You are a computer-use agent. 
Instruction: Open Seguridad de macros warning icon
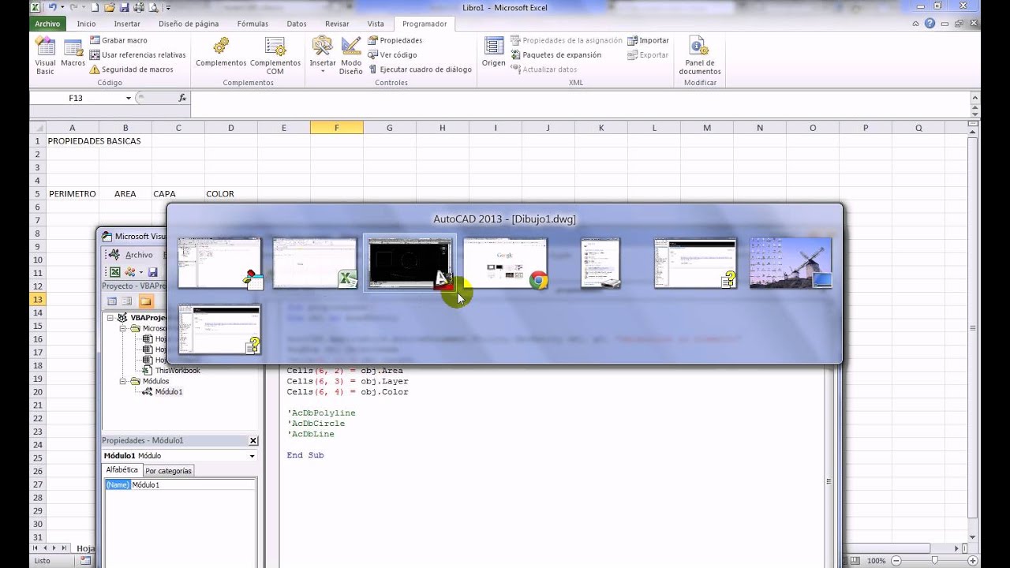[x=95, y=69]
